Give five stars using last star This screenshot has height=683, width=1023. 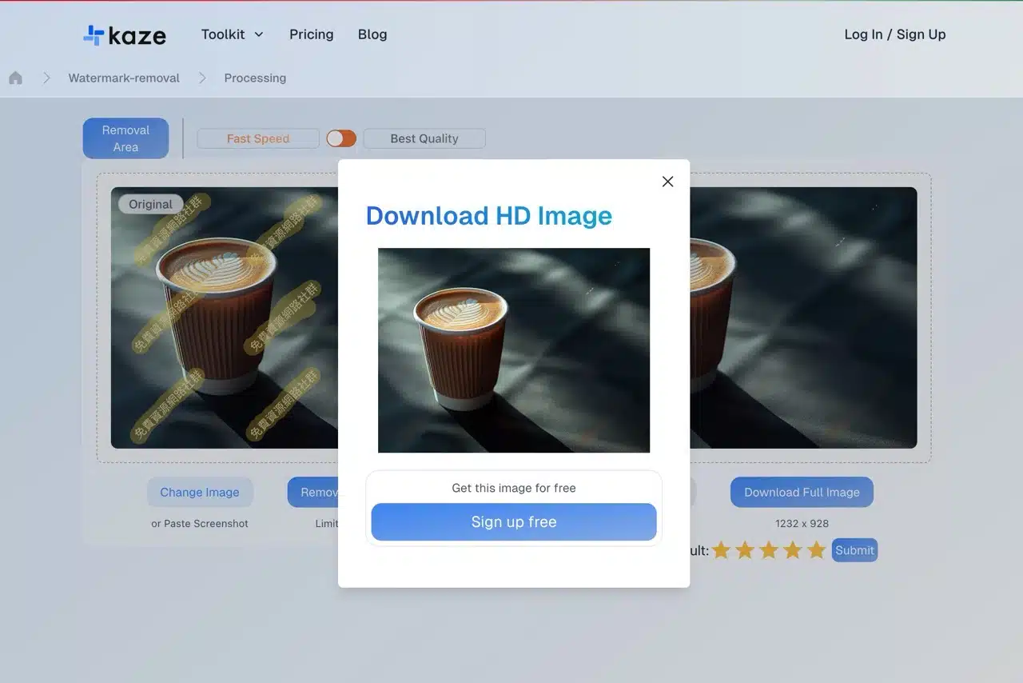tap(816, 550)
